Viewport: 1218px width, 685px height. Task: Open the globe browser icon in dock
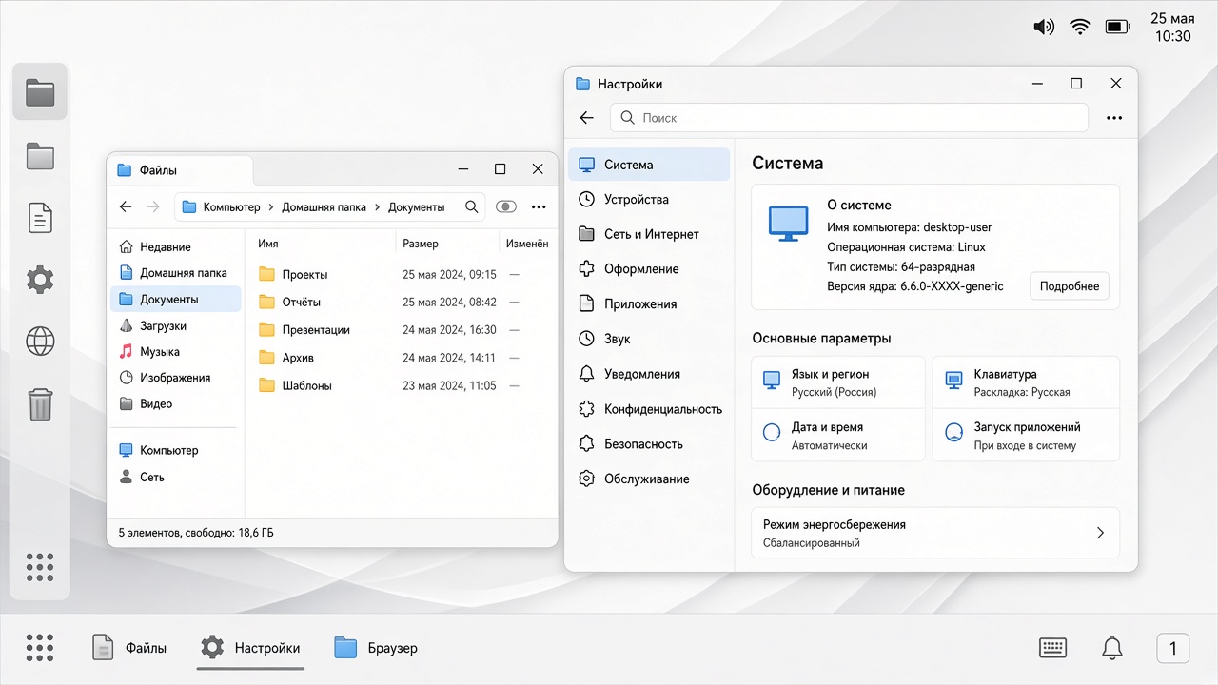[40, 341]
